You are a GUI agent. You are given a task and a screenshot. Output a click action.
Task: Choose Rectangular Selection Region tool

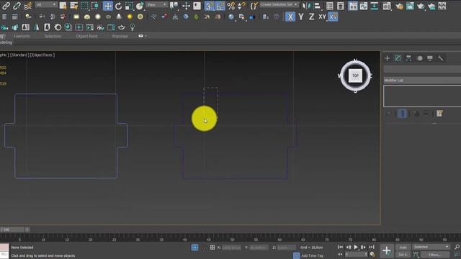84,6
